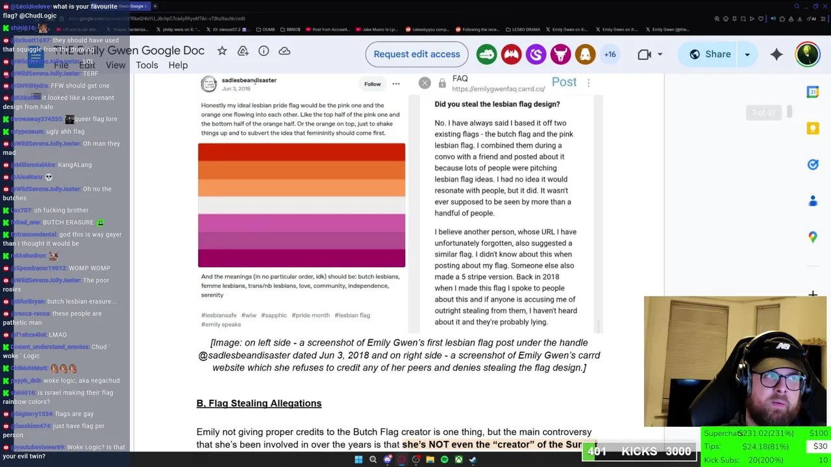Click the Meet camera icon
Image resolution: width=831 pixels, height=467 pixels.
point(645,54)
